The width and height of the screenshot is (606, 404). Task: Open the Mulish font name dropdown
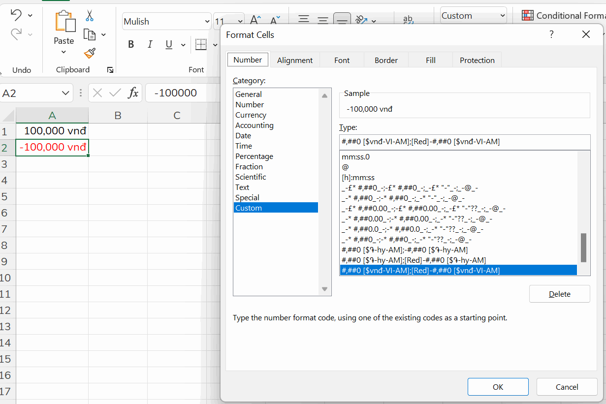coord(207,22)
